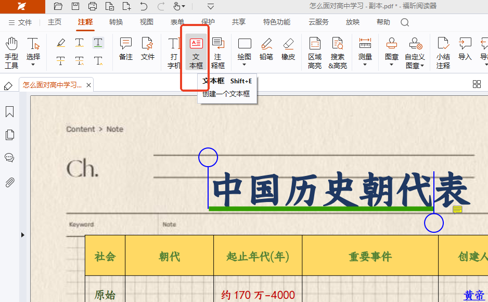This screenshot has width=488, height=302.
Task: Open the Note comment tool (备注)
Action: [126, 49]
